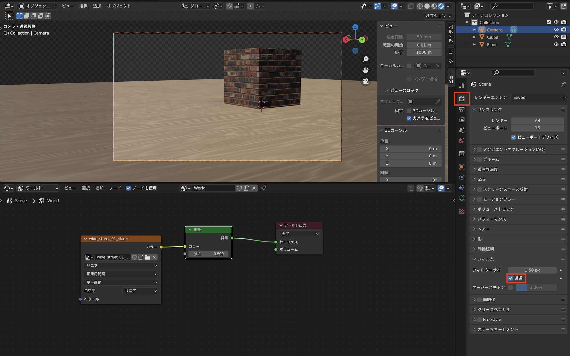Open image file folder icon in node

[x=148, y=257]
